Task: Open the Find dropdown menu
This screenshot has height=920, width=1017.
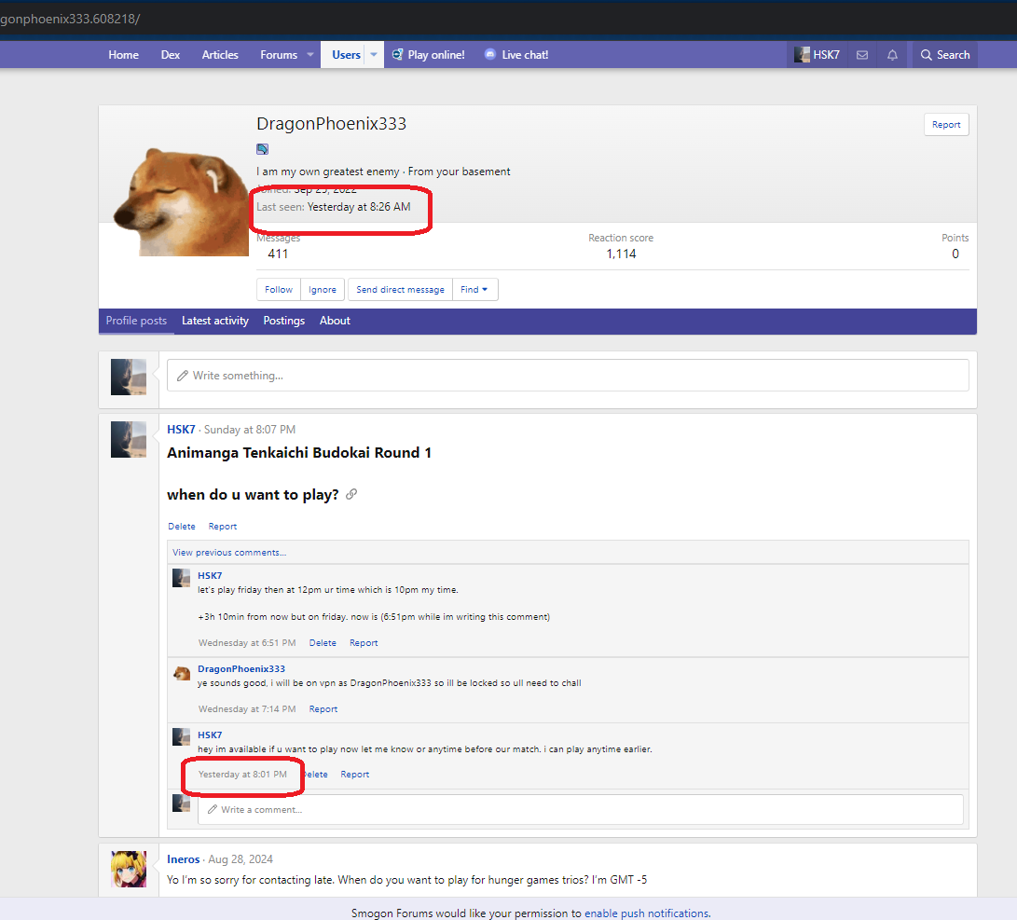Action: [x=474, y=290]
